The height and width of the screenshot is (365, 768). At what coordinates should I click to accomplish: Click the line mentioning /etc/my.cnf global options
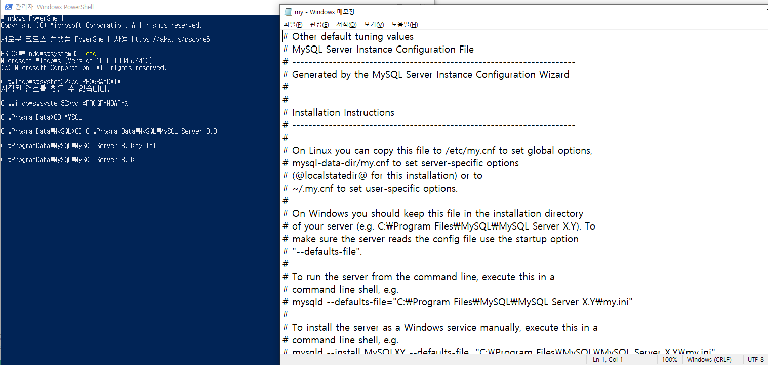437,150
